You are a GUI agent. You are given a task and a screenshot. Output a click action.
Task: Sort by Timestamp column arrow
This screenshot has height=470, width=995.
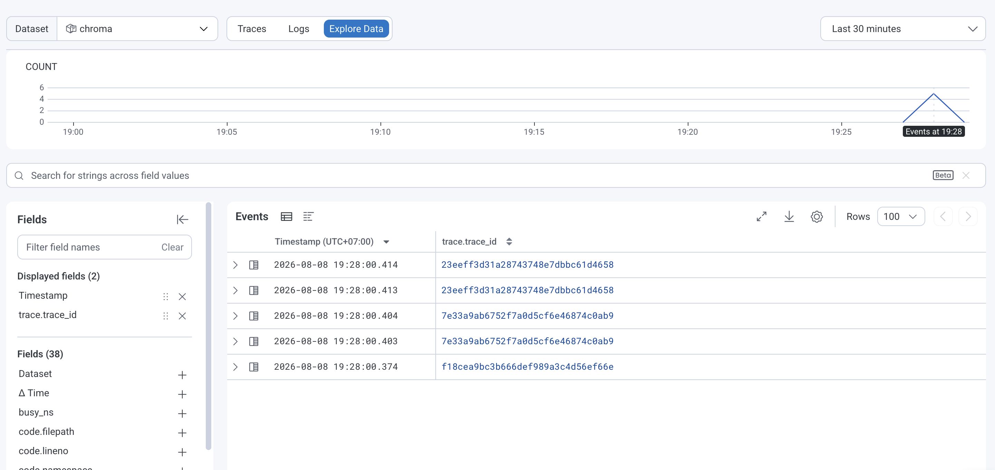[386, 242]
